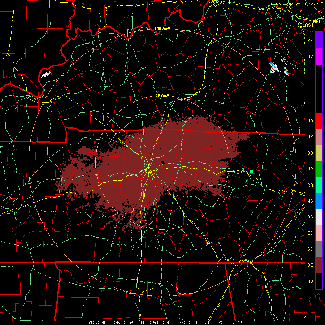Pick the dark green HR legend swatch
325x325 pixels.
click(x=319, y=169)
